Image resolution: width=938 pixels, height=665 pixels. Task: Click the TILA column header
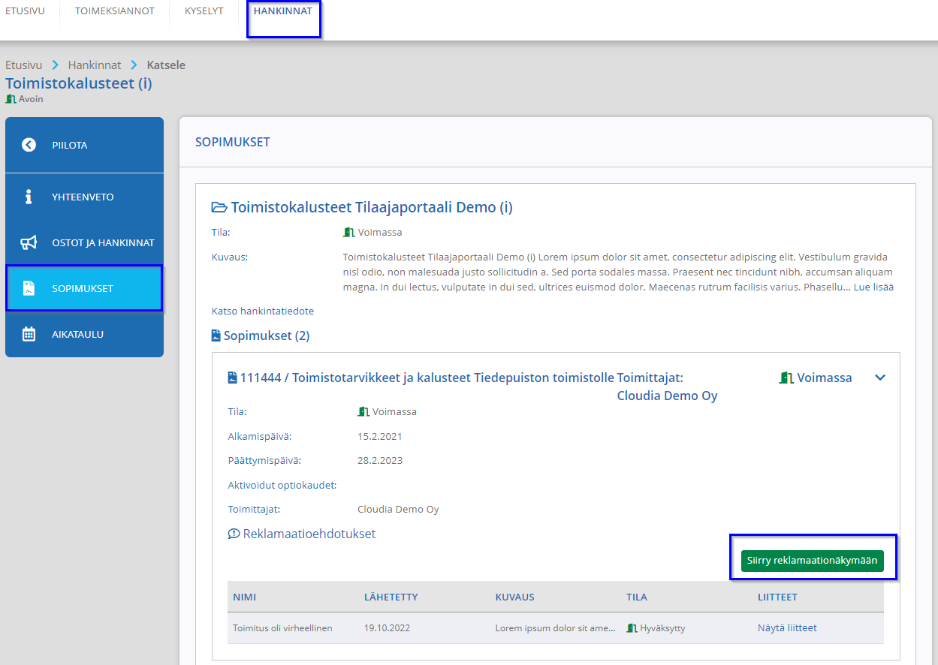tap(637, 597)
